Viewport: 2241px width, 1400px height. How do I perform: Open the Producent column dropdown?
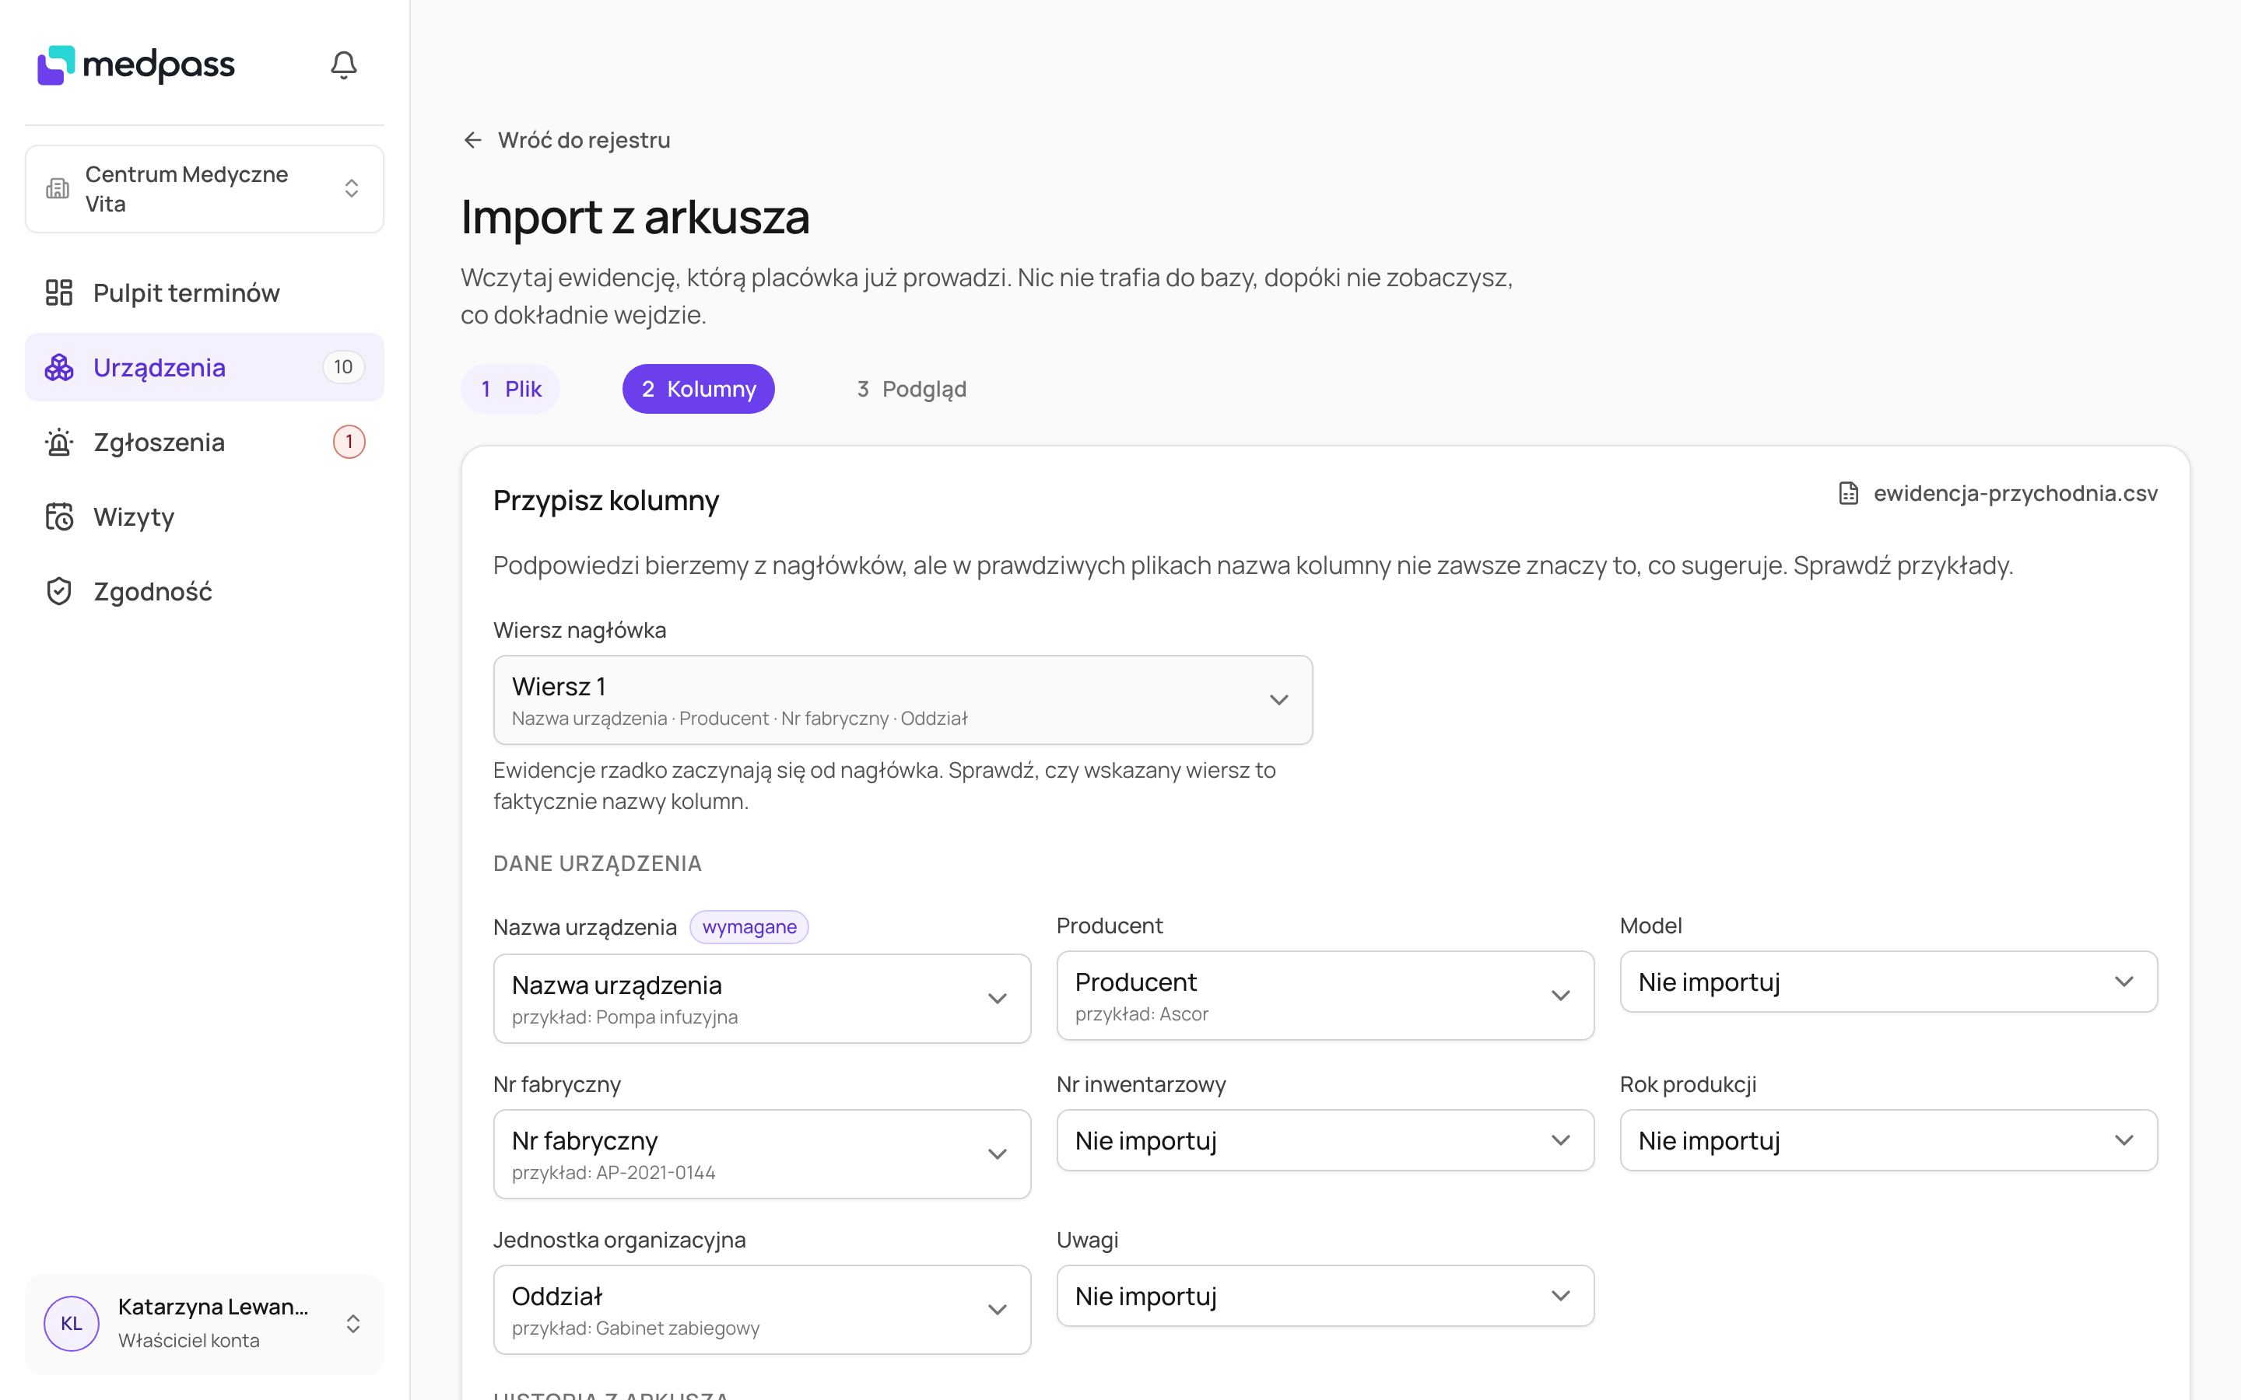point(1325,996)
